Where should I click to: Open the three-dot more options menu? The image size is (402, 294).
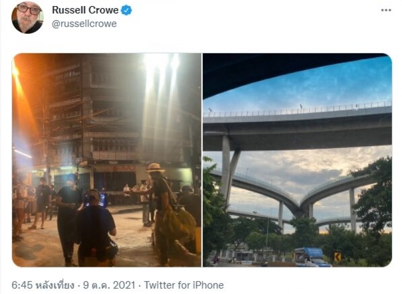(x=386, y=10)
